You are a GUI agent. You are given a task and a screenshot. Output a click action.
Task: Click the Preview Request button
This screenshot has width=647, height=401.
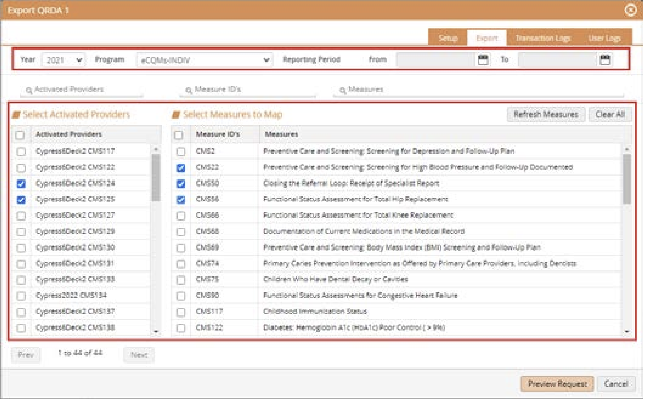[x=557, y=384]
